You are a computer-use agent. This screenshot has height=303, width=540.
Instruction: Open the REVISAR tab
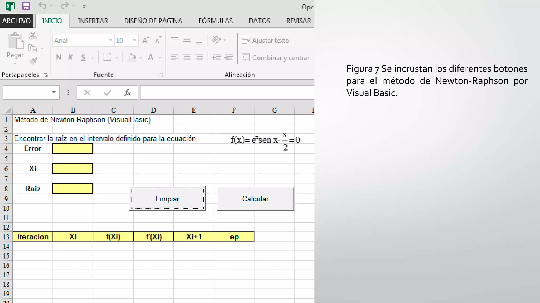299,21
